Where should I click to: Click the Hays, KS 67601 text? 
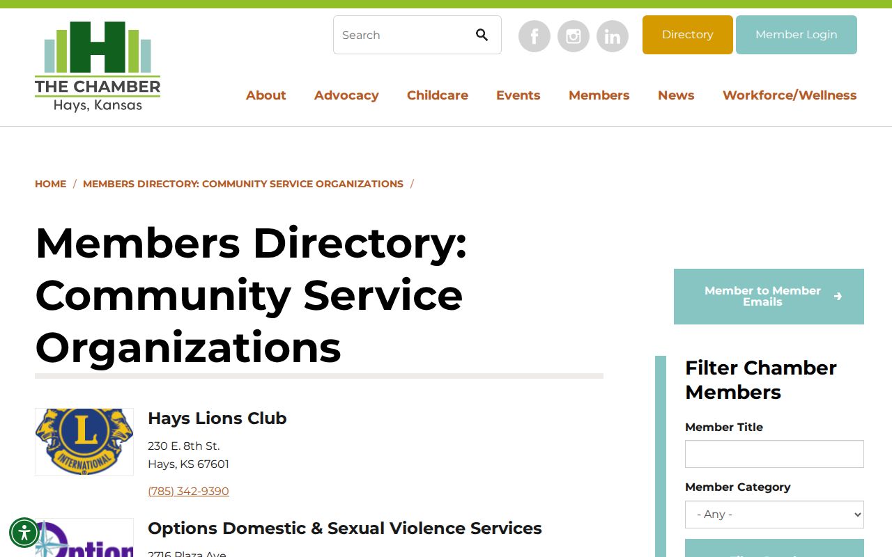pos(188,464)
